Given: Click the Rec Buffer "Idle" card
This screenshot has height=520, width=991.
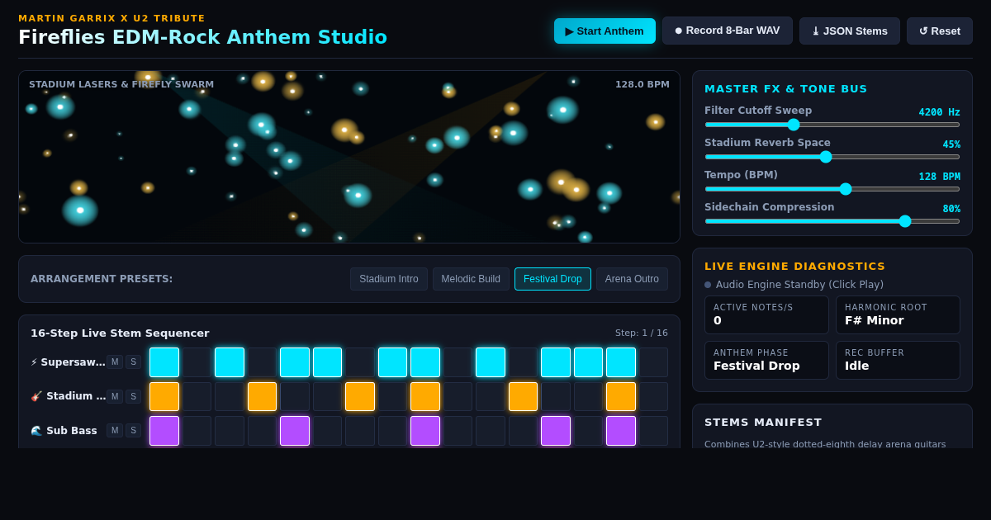Looking at the screenshot, I should click(898, 360).
